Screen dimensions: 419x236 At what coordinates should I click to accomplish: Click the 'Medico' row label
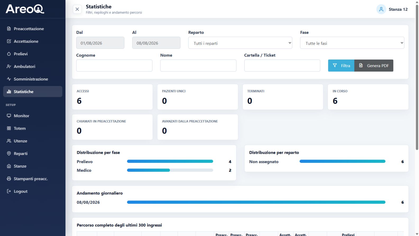click(x=84, y=170)
